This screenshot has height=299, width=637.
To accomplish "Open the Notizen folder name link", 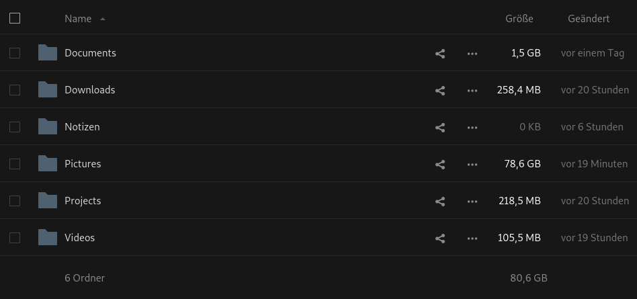I will pos(82,127).
